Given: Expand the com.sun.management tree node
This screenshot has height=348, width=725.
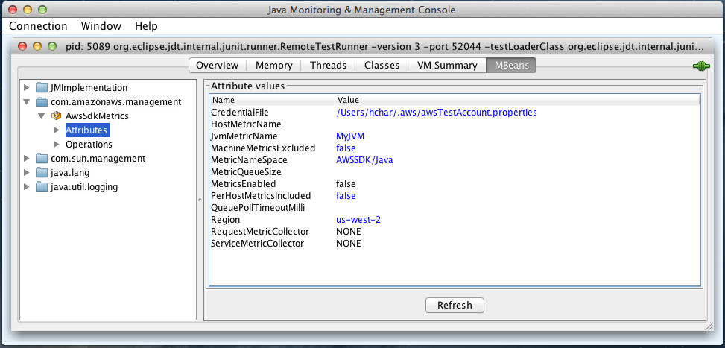Looking at the screenshot, I should [x=26, y=159].
